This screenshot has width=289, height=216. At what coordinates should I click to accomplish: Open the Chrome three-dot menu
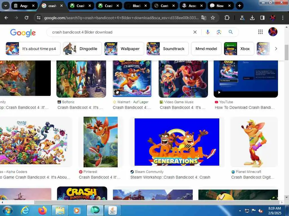283,18
